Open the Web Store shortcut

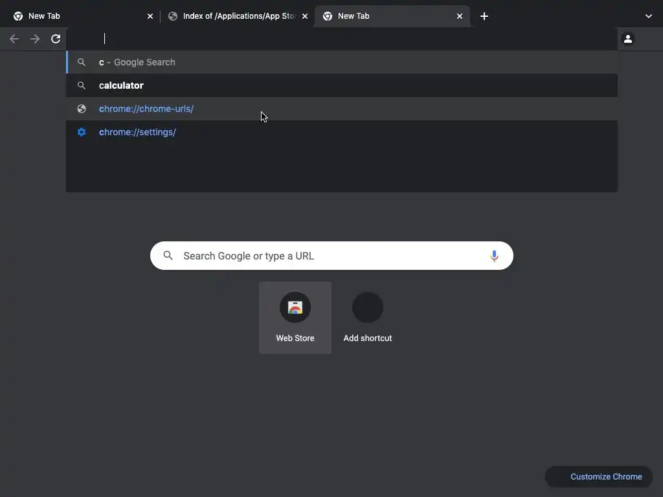click(295, 317)
